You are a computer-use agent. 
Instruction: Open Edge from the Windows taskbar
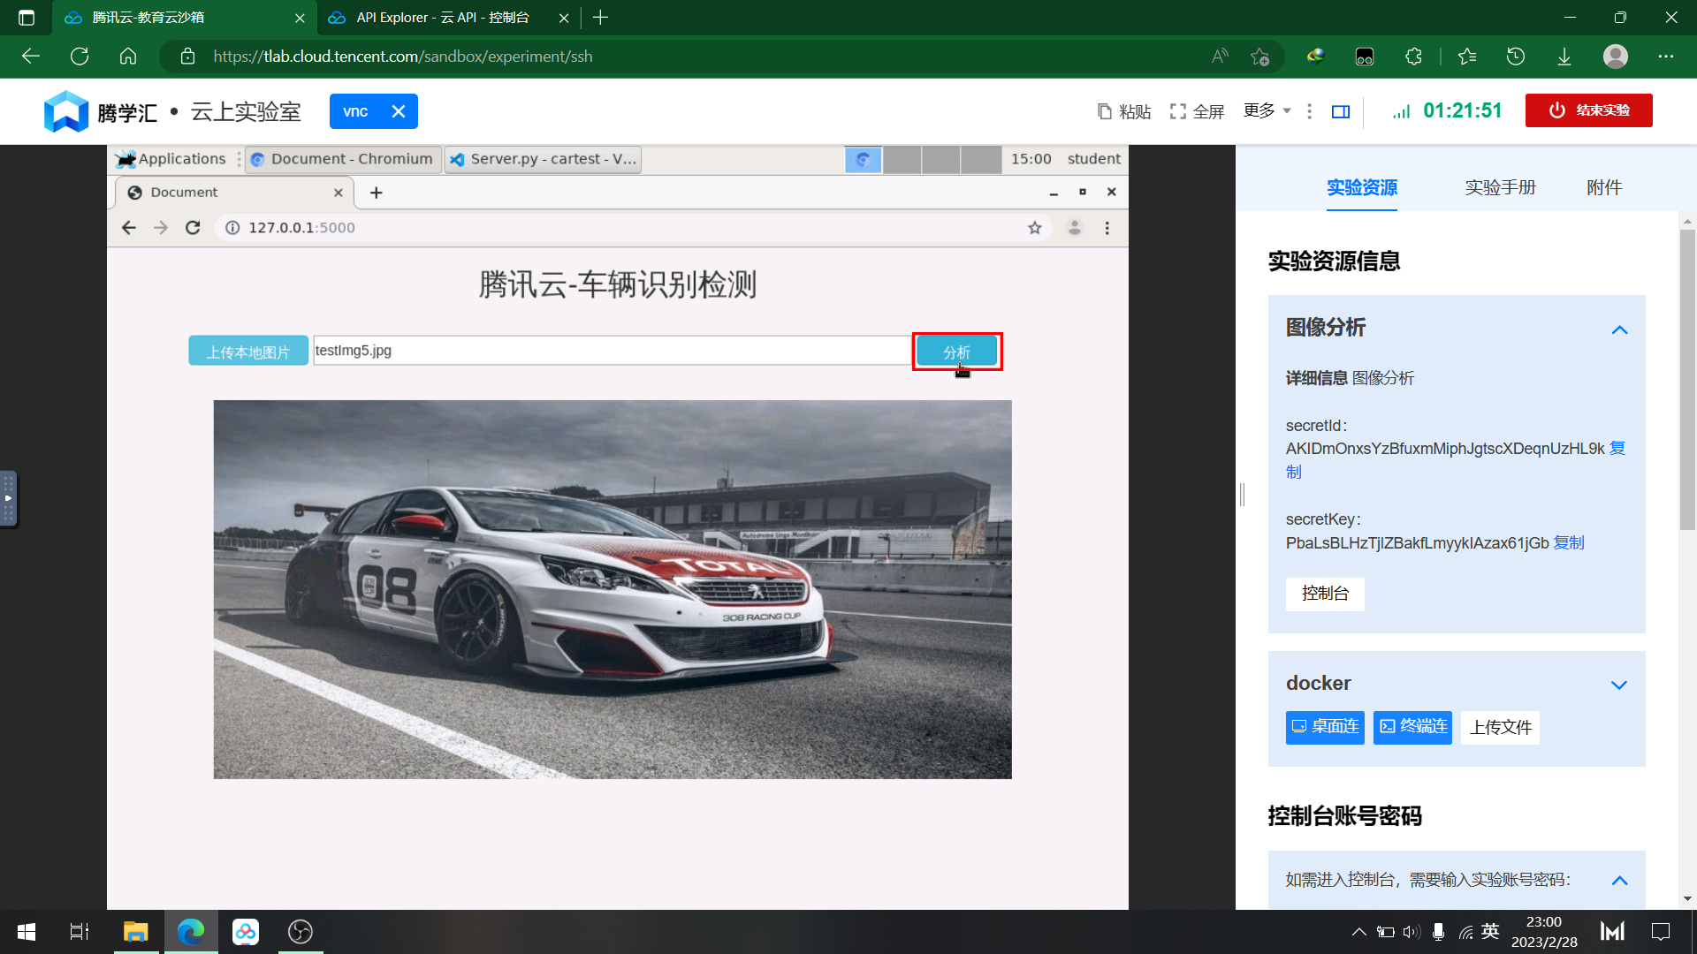191,932
